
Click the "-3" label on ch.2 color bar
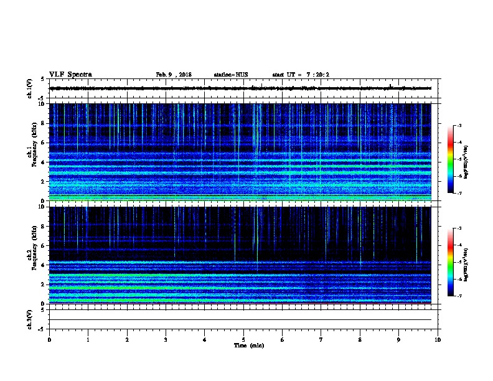[459, 228]
